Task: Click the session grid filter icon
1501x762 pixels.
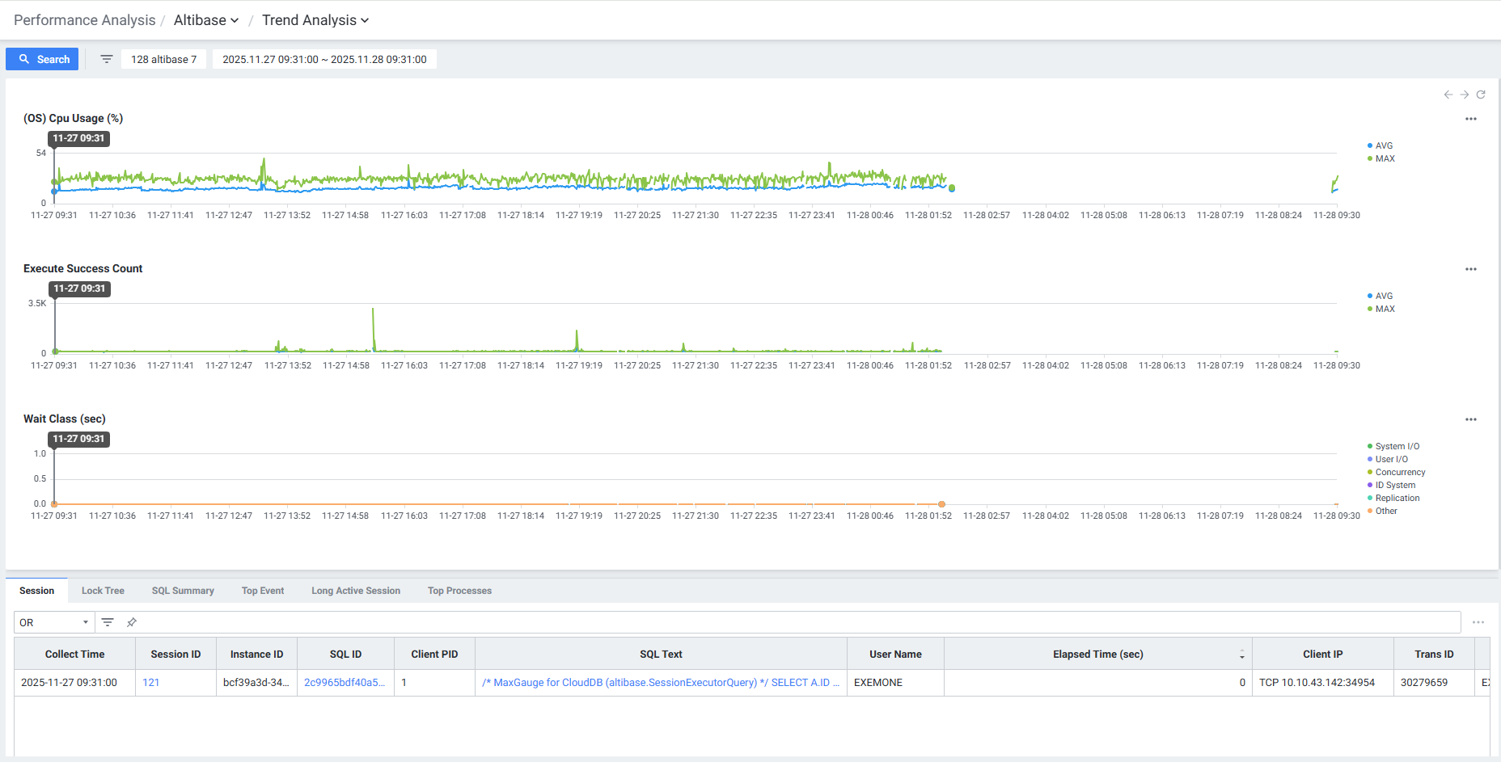Action: (108, 622)
